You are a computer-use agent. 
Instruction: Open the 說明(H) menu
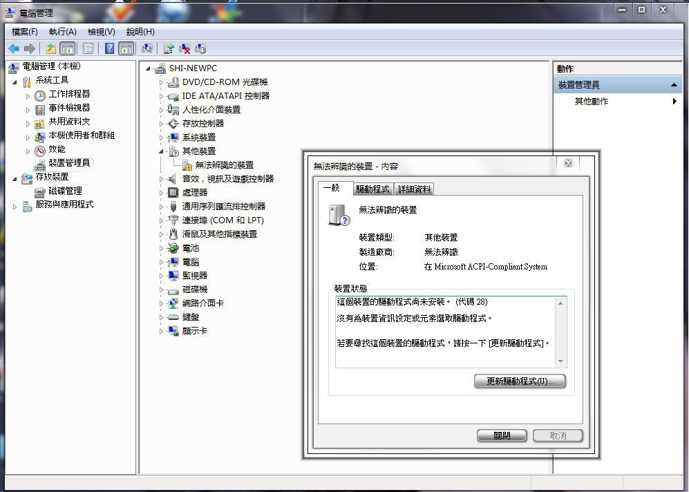(140, 32)
